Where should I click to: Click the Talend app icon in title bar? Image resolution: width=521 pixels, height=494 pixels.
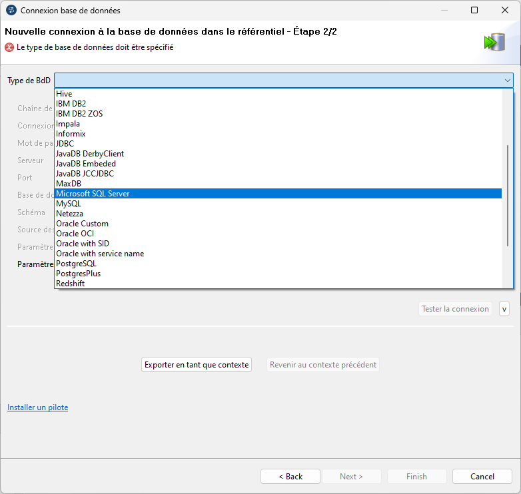tap(11, 10)
